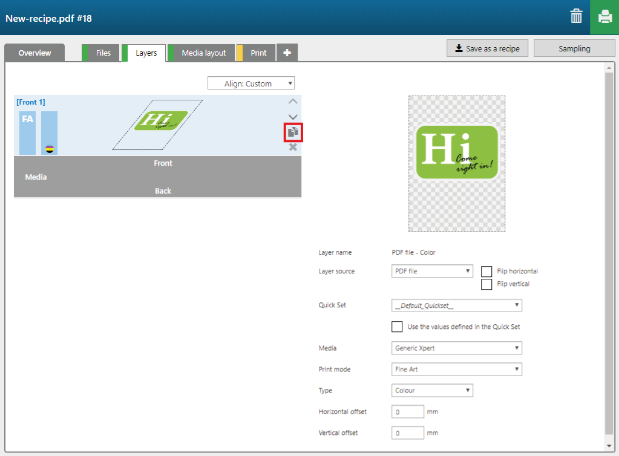Click the Front label on the media bar
The width and height of the screenshot is (619, 456).
pos(163,163)
